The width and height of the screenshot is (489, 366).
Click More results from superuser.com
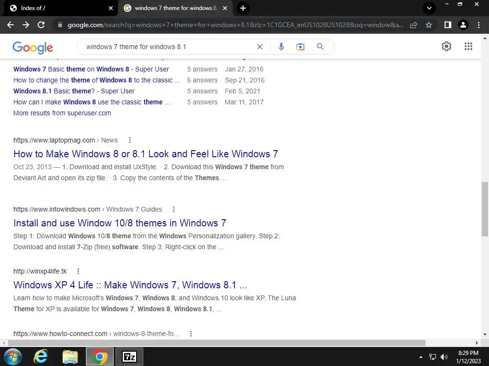(x=62, y=113)
